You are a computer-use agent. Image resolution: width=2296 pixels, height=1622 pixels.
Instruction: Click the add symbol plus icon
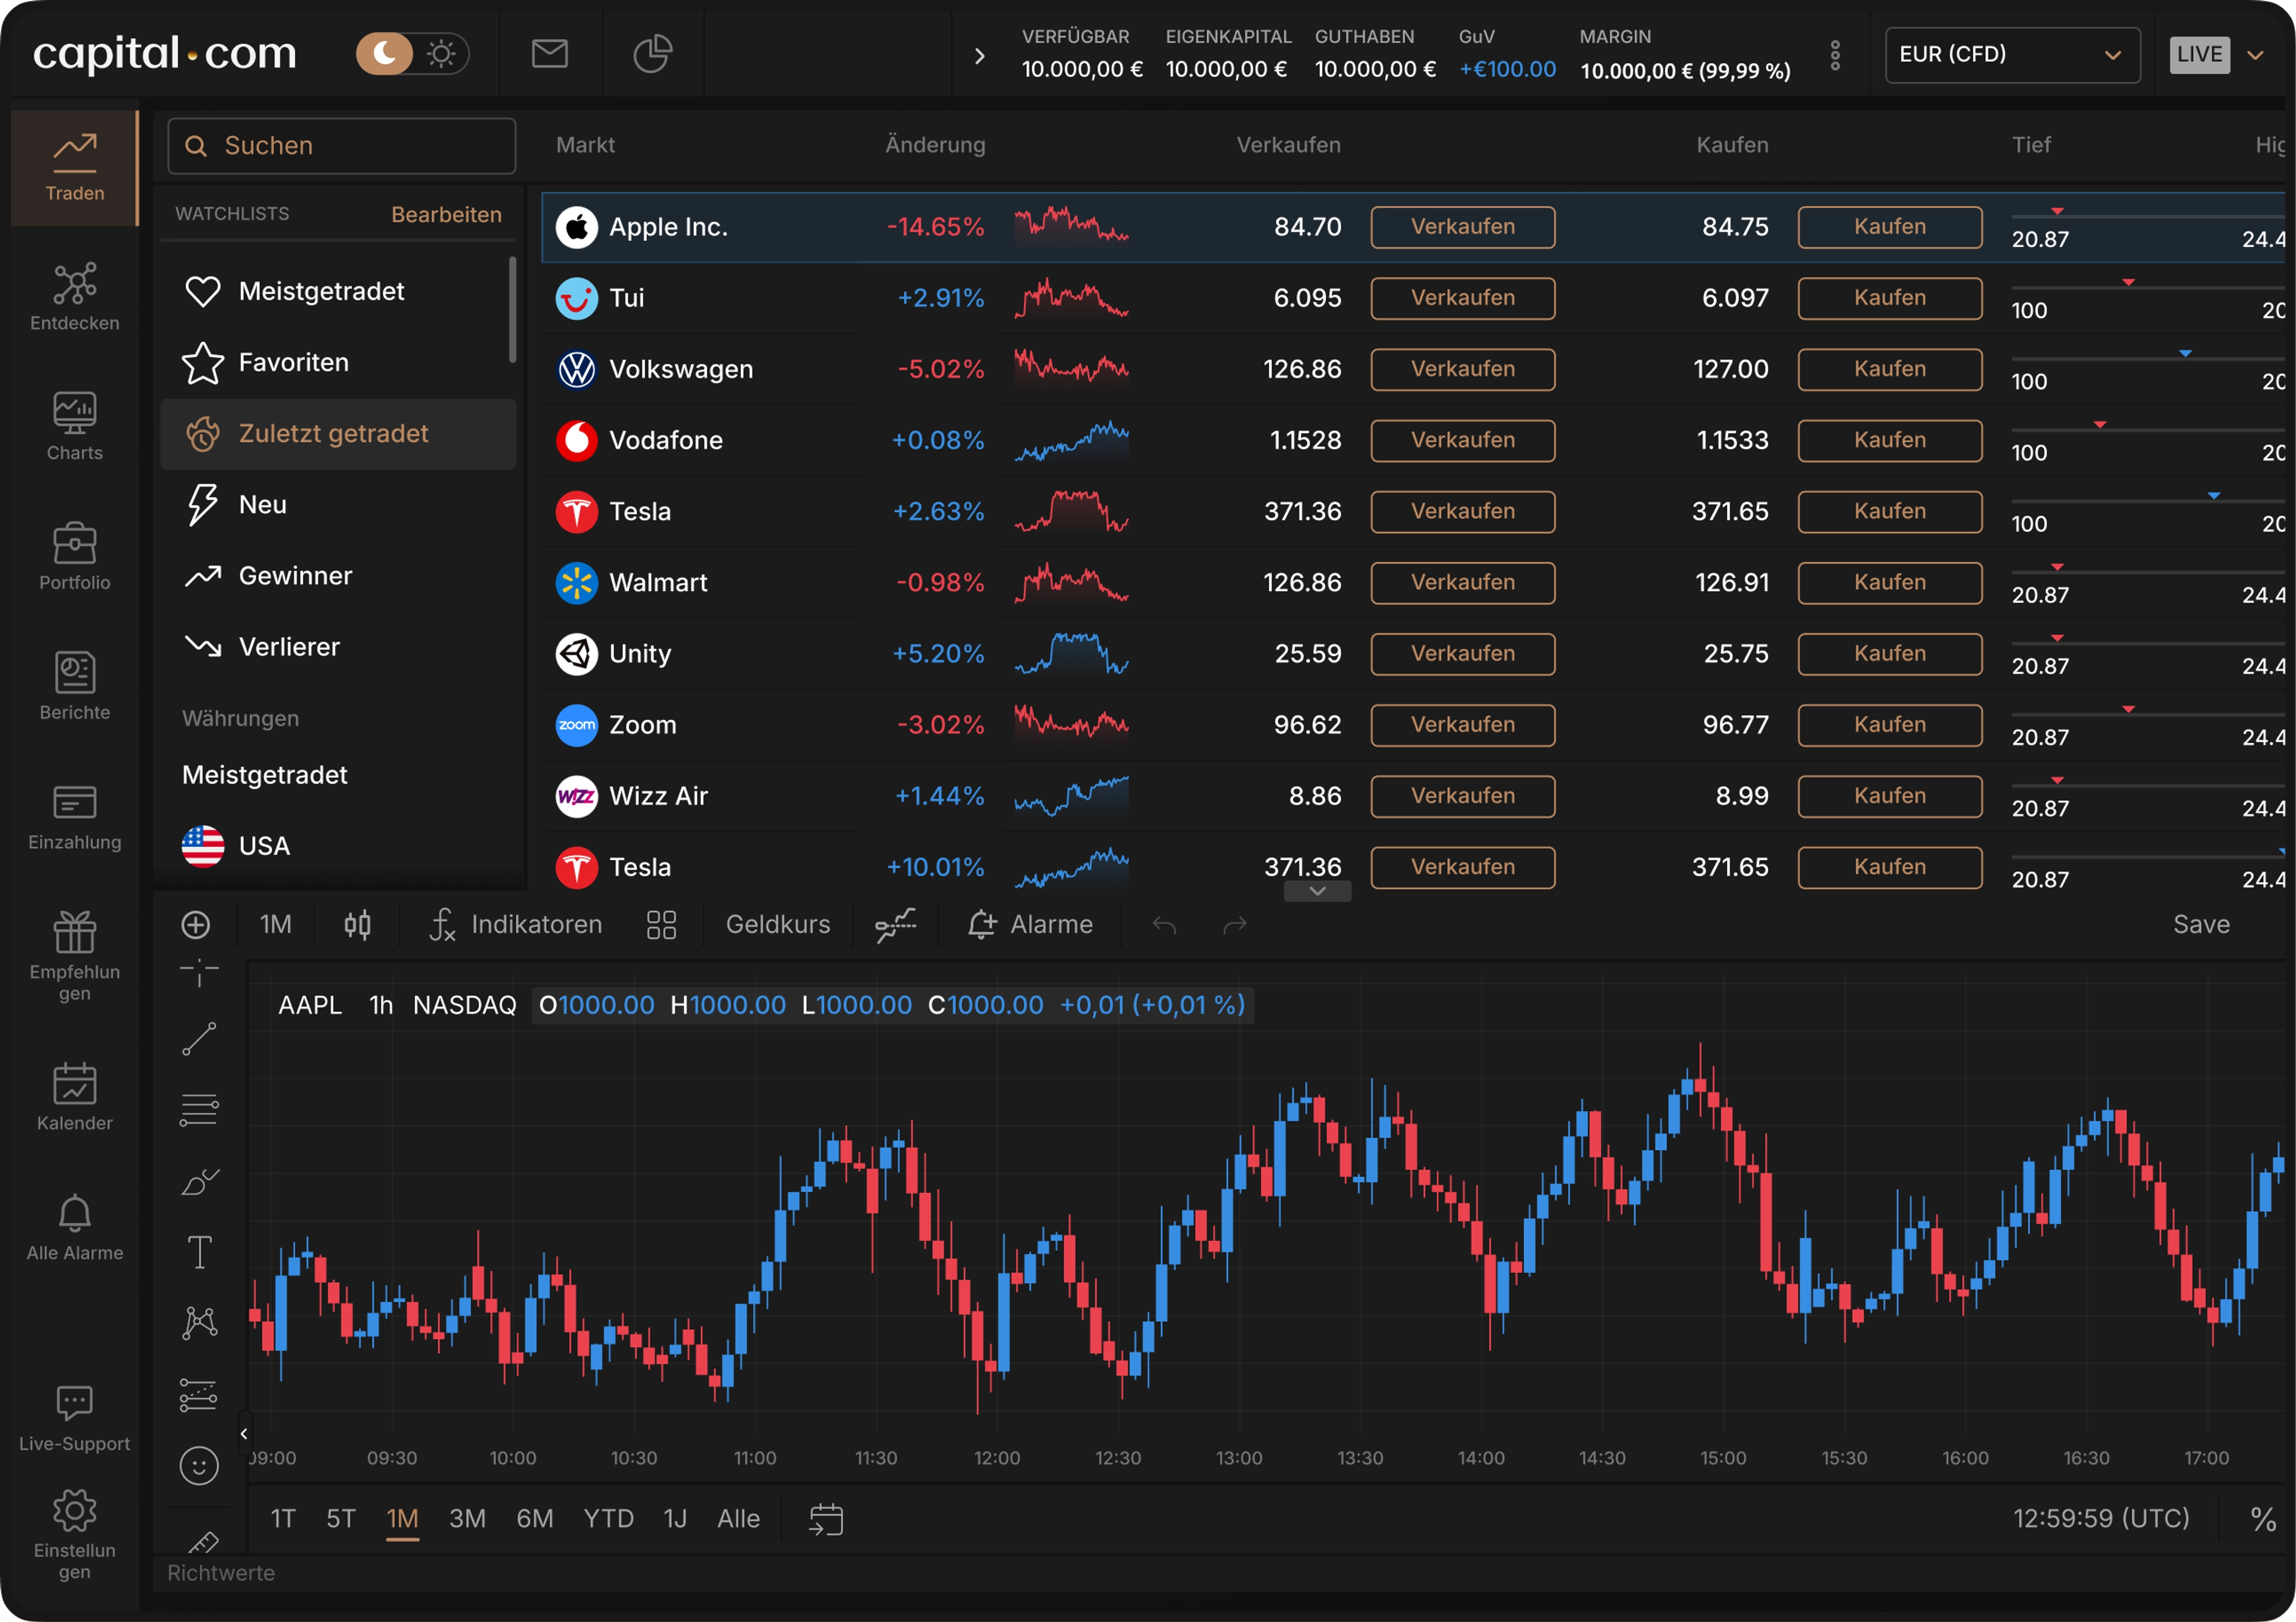point(196,925)
